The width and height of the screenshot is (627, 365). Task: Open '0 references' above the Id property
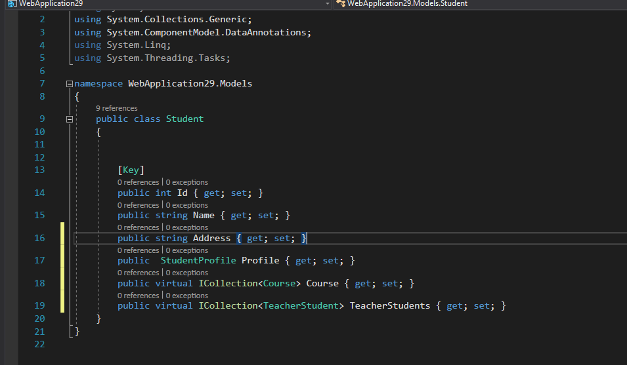point(138,182)
